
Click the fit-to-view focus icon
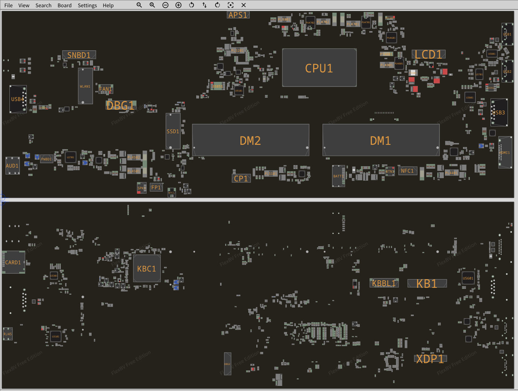(231, 5)
